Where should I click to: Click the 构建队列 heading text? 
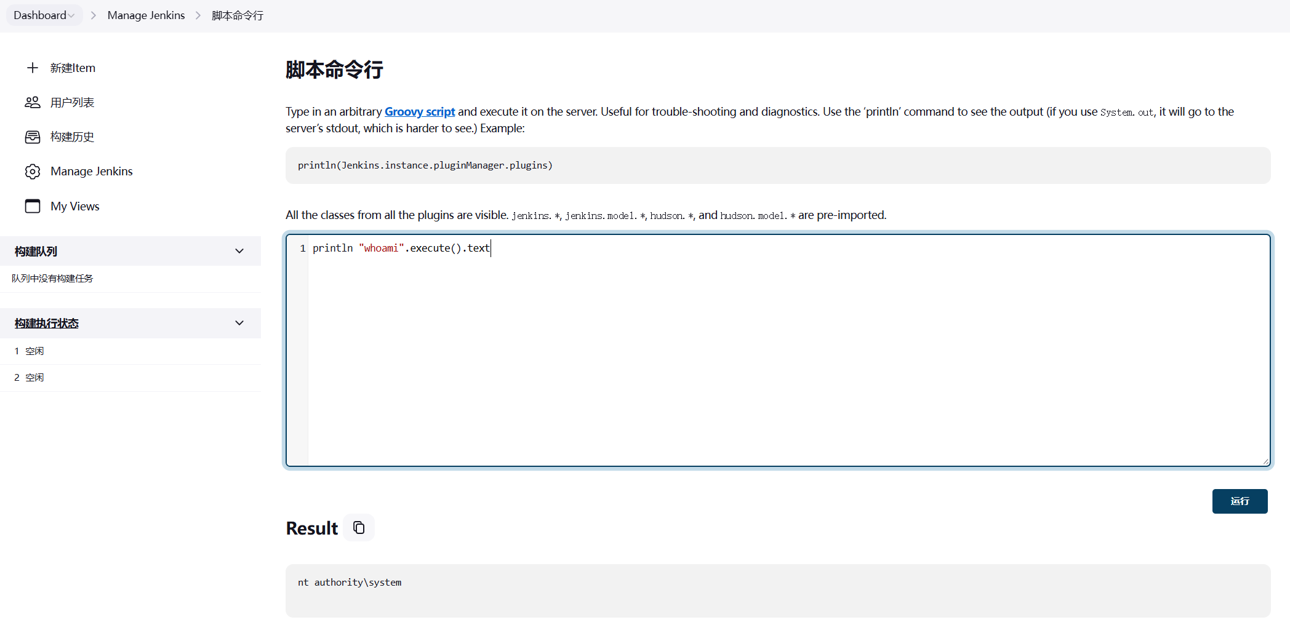click(x=36, y=251)
